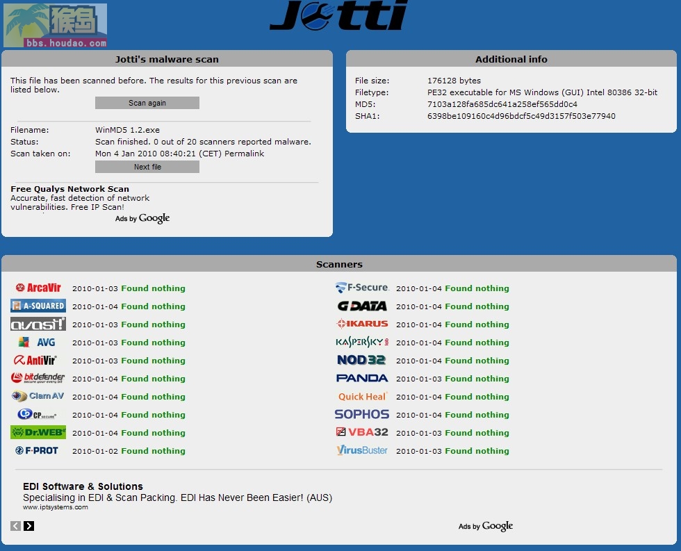The width and height of the screenshot is (681, 551).
Task: Show the previous ad with left arrow
Action: click(15, 526)
